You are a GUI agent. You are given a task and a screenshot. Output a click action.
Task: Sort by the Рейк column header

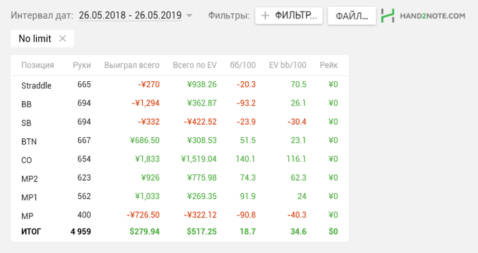[328, 65]
